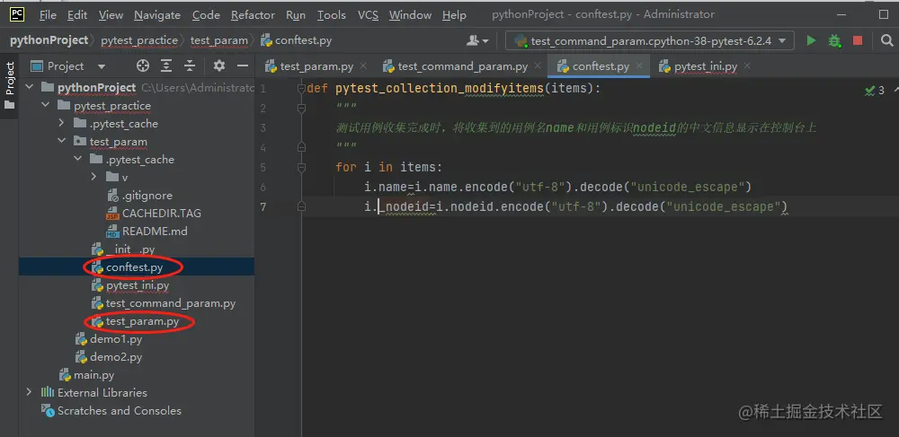
Task: Fold the function at line 1
Action: point(301,89)
